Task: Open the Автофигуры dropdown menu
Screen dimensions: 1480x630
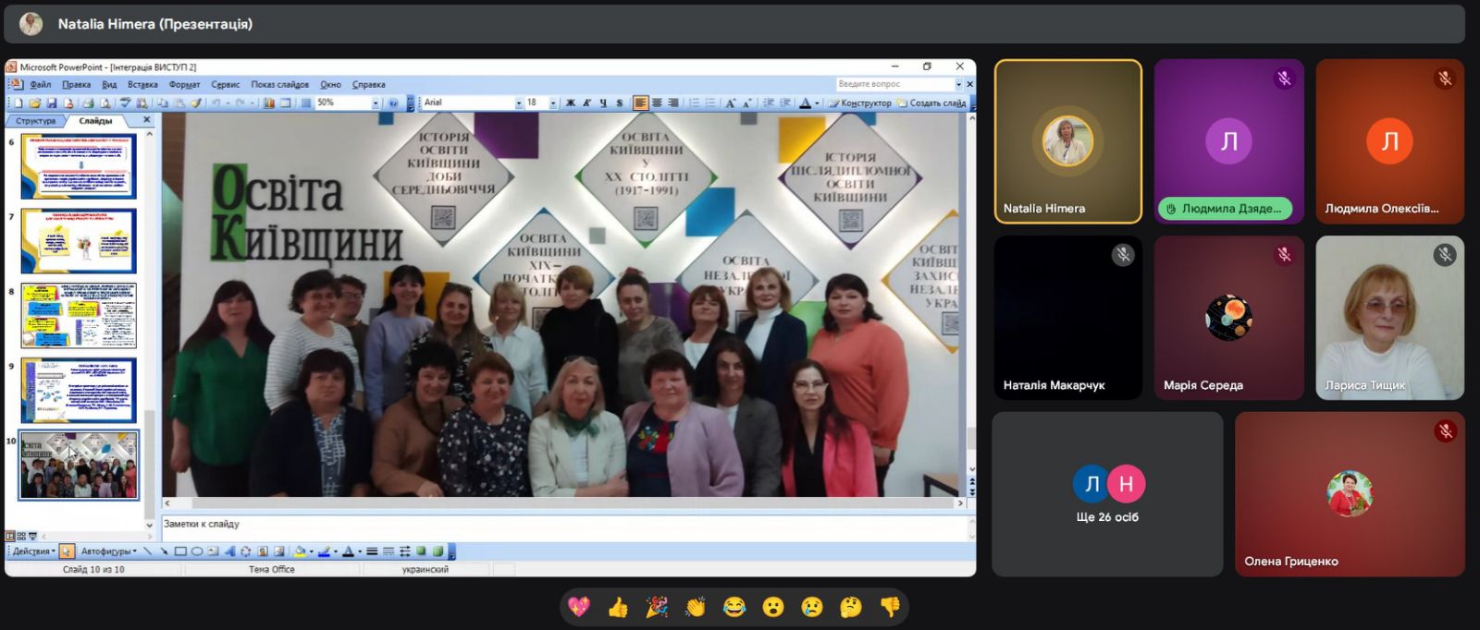Action: click(x=108, y=551)
